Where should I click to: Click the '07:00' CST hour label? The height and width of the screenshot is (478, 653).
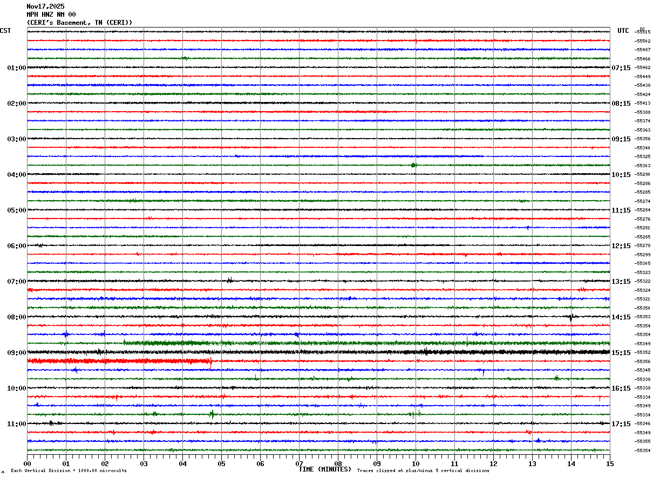pos(17,282)
